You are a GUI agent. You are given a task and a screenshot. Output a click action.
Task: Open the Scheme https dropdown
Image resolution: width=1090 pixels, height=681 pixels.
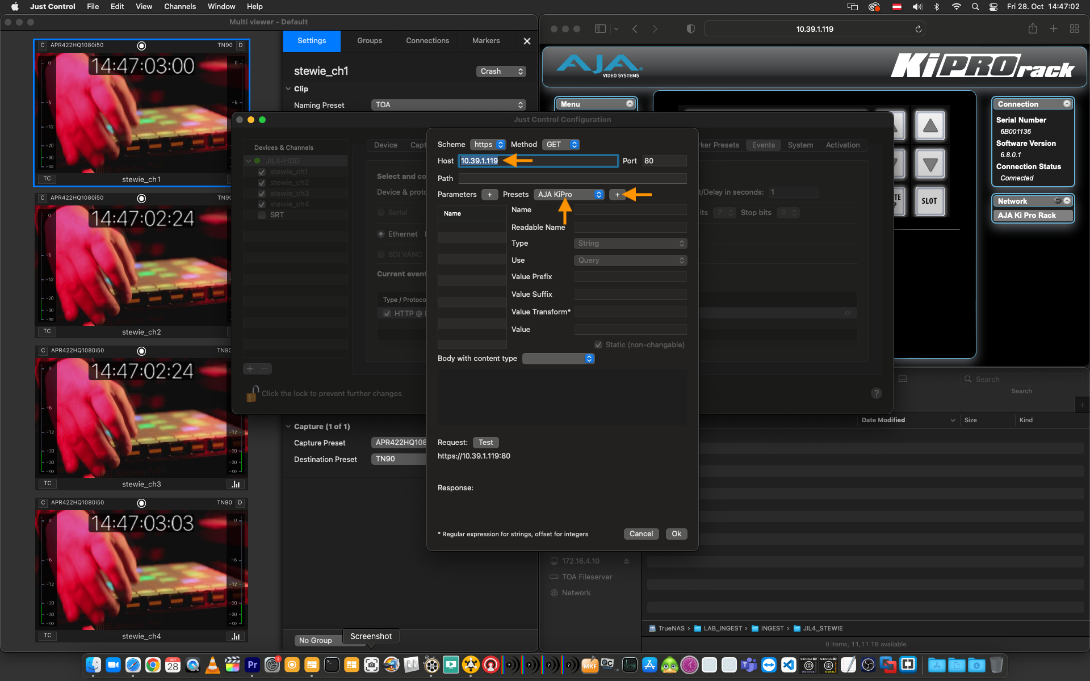pyautogui.click(x=488, y=145)
